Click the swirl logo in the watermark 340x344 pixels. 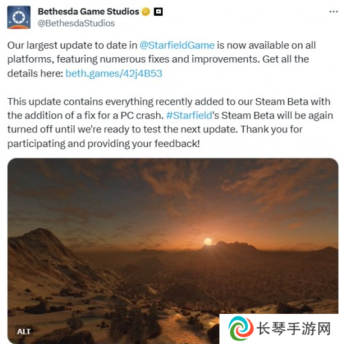click(241, 328)
